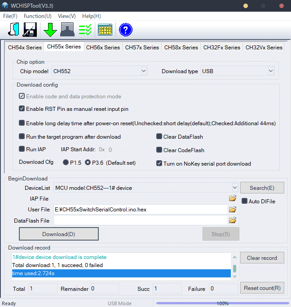Toggle Turn on NoKey serial port download
The width and height of the screenshot is (291, 307).
tap(159, 163)
